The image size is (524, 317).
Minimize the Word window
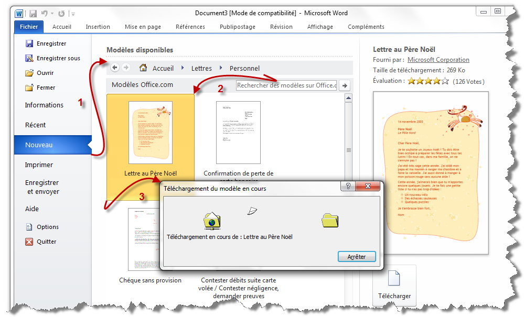[484, 12]
